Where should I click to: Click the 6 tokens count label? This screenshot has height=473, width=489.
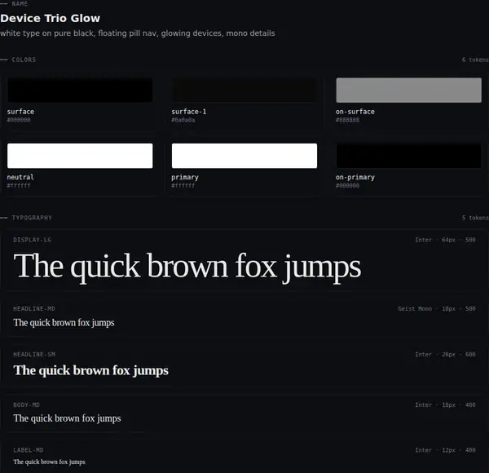tap(475, 60)
